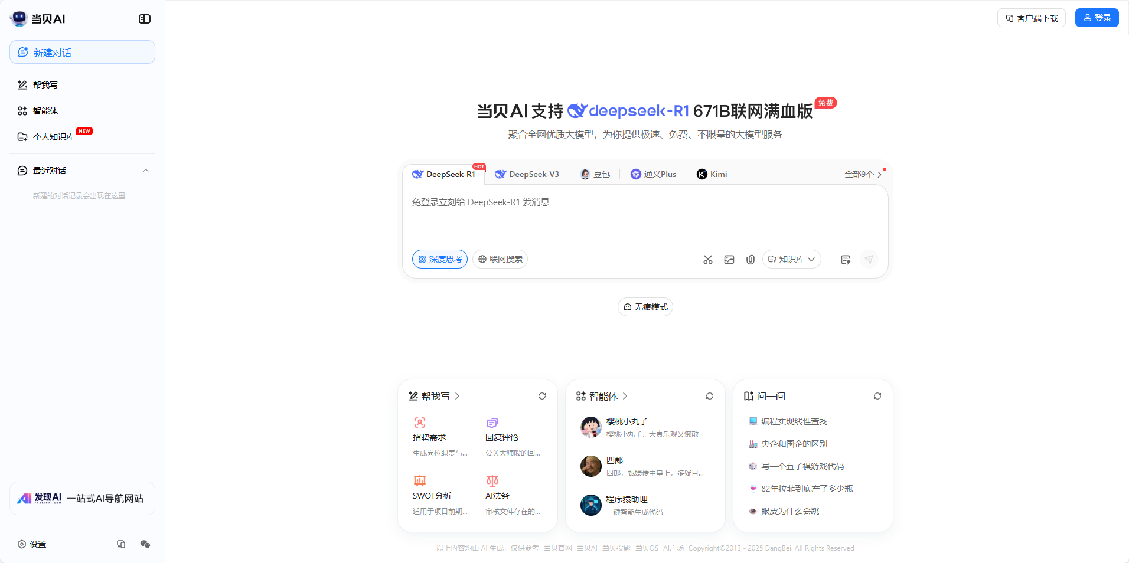
Task: Refresh the 帮我写 card suggestions
Action: pos(542,396)
